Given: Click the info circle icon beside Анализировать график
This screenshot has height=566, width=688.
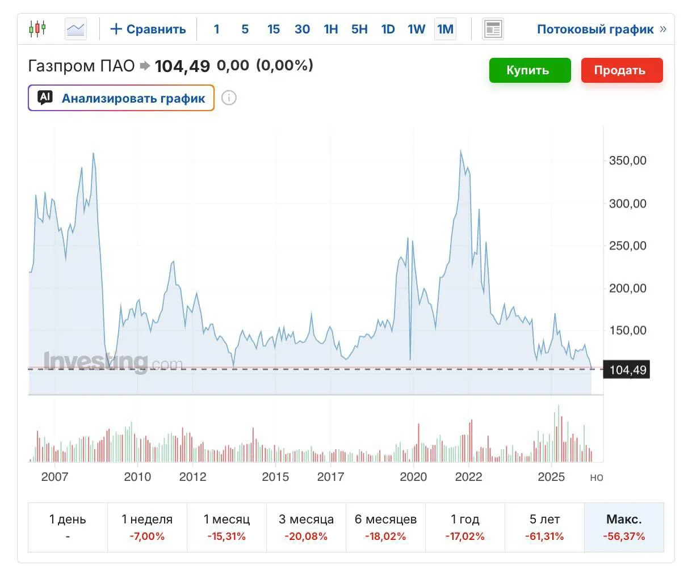Looking at the screenshot, I should (229, 98).
